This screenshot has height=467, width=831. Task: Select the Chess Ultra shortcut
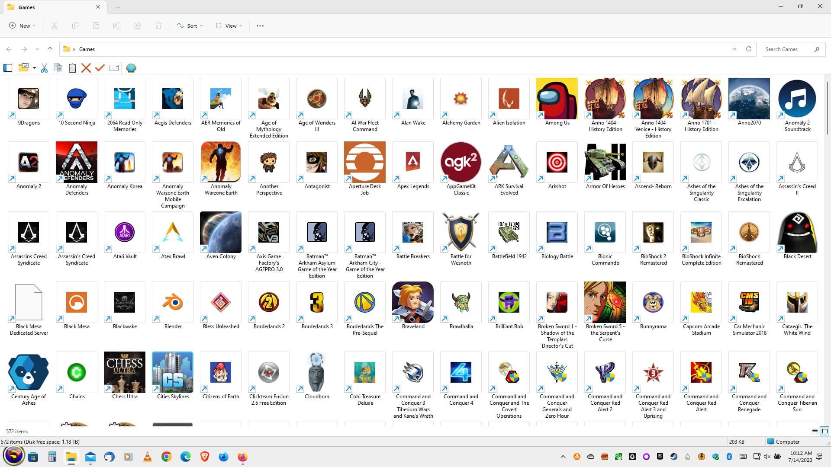click(x=125, y=376)
